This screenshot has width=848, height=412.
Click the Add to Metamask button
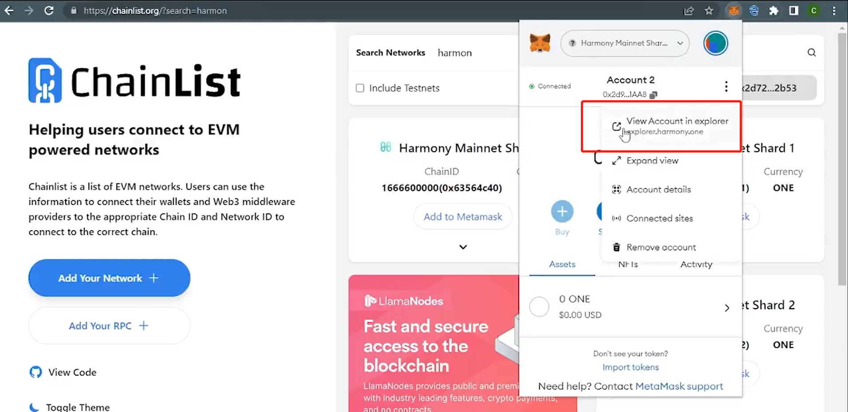(463, 216)
